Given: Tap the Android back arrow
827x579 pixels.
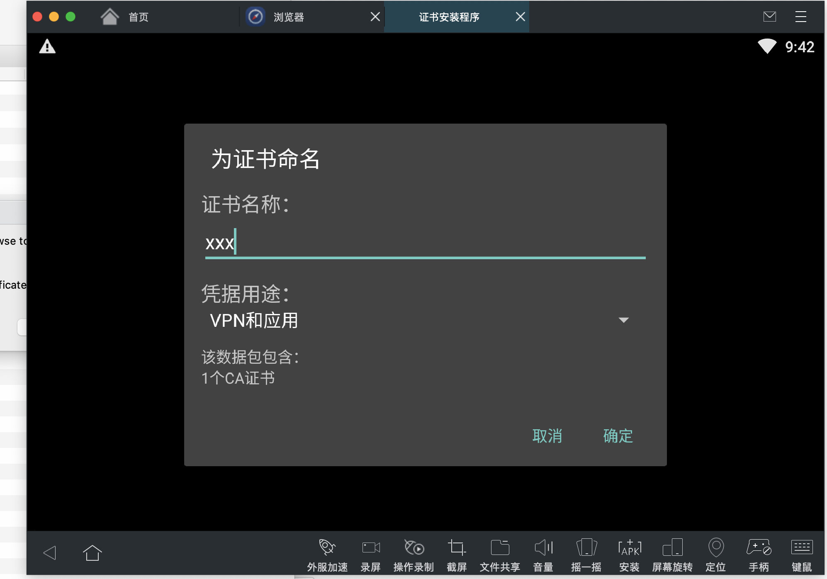Looking at the screenshot, I should click(50, 552).
